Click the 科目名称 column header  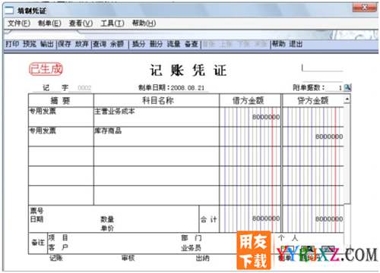157,101
